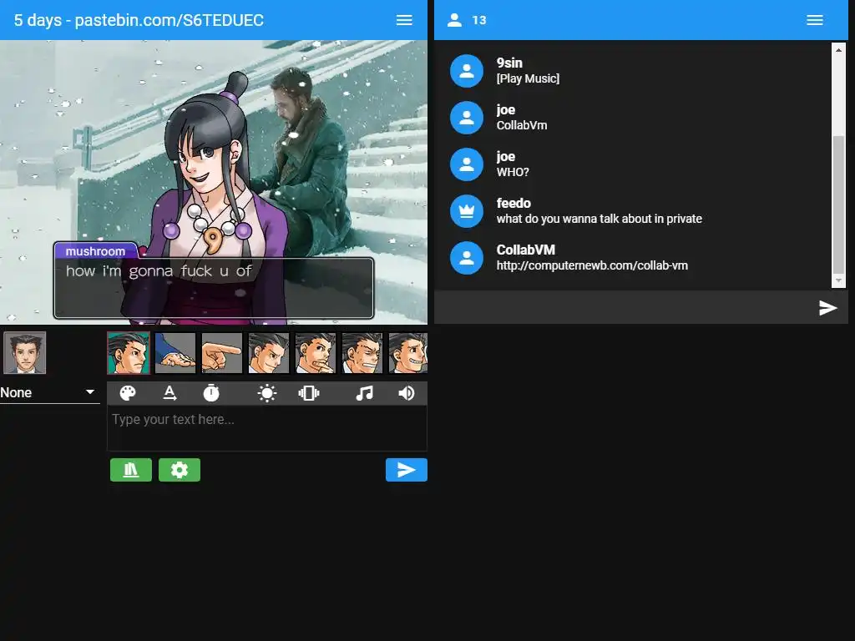Click the CollabVM user avatar
855x641 pixels.
click(467, 258)
